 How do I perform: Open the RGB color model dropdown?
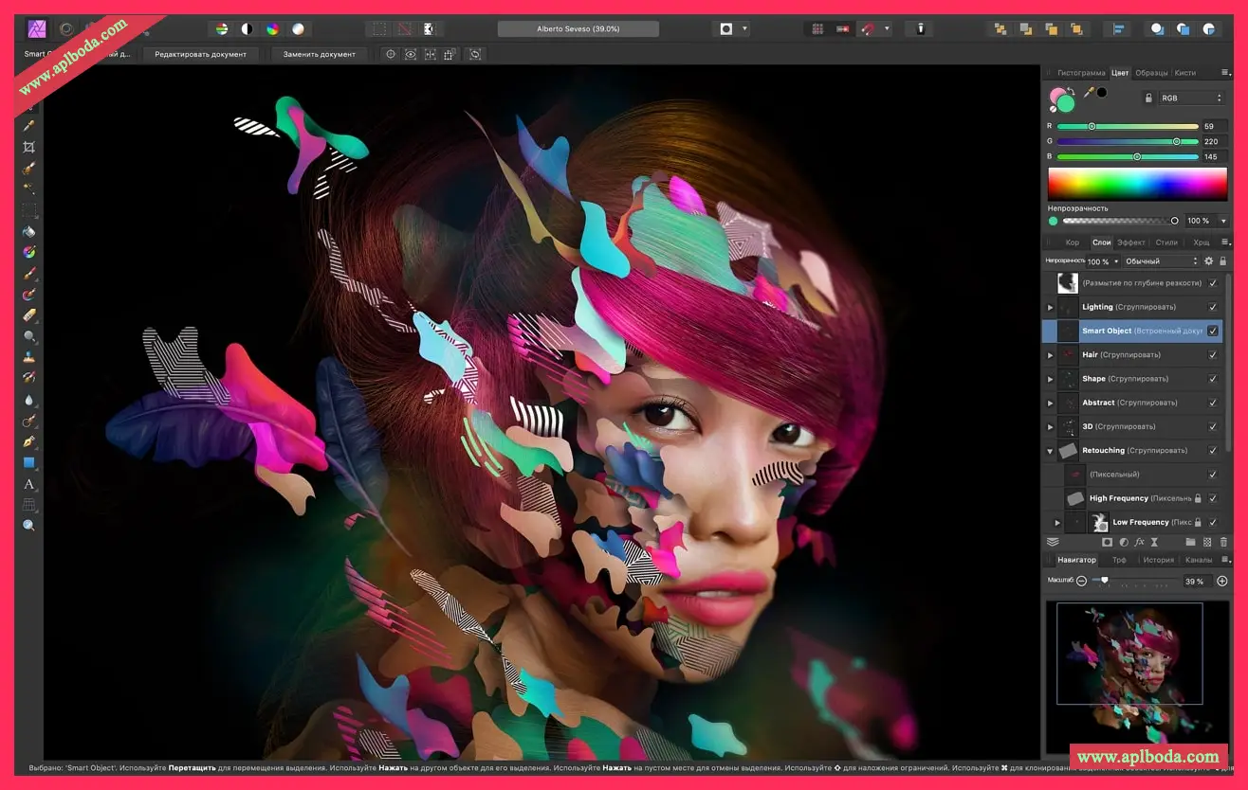pyautogui.click(x=1191, y=98)
